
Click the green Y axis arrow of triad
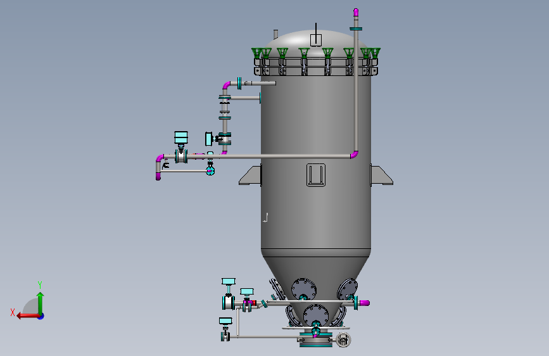tap(41, 302)
